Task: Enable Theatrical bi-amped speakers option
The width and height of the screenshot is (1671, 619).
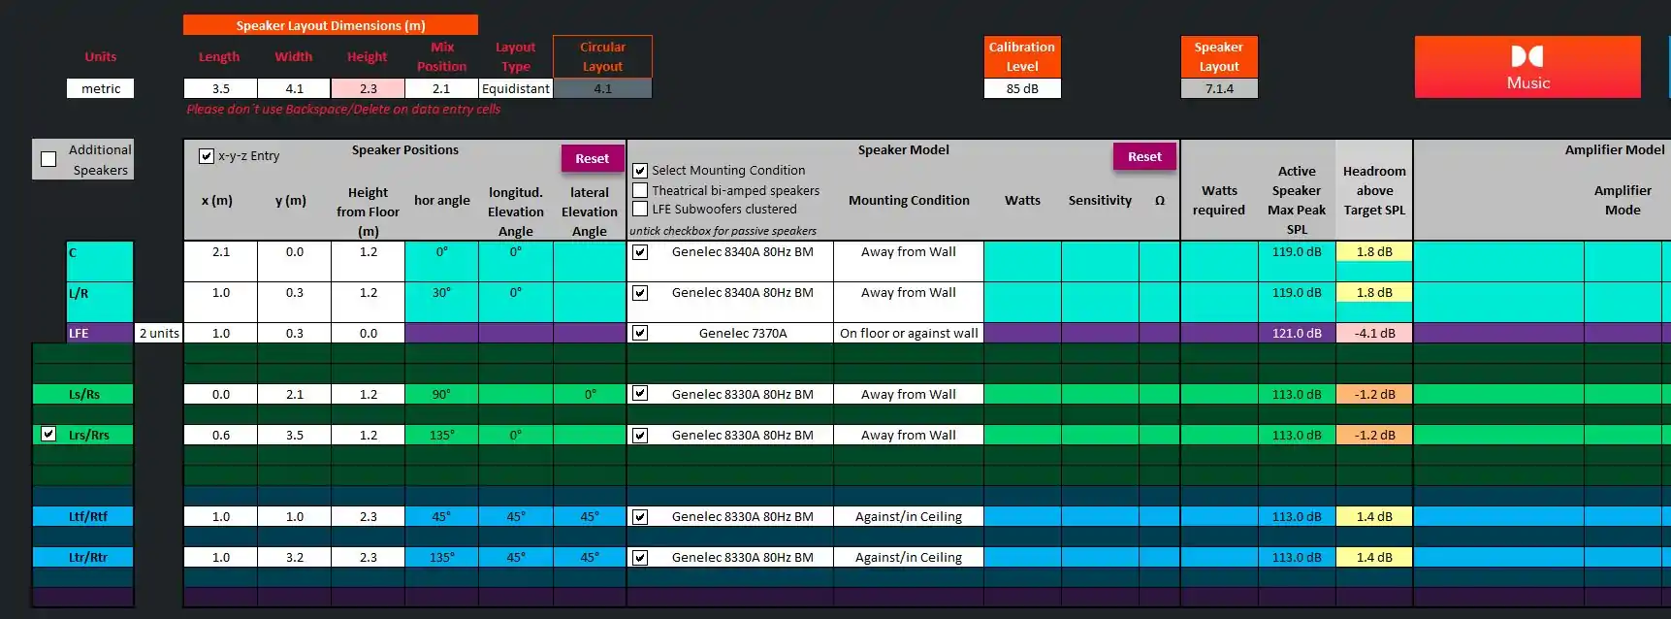Action: [x=640, y=190]
